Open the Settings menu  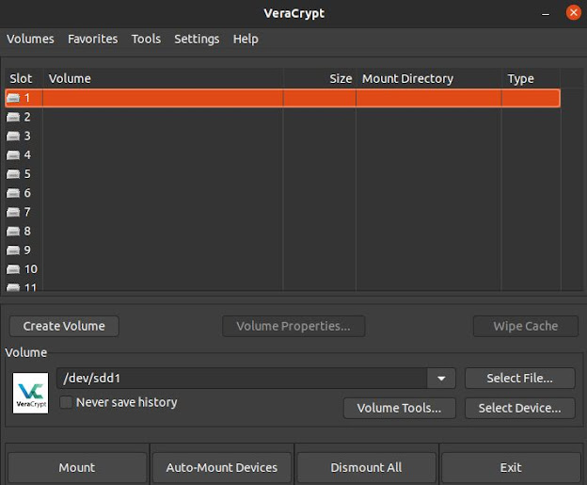[x=197, y=39]
